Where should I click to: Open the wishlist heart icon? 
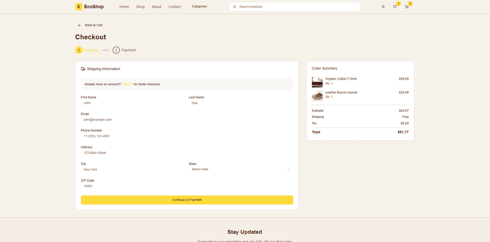(x=395, y=7)
